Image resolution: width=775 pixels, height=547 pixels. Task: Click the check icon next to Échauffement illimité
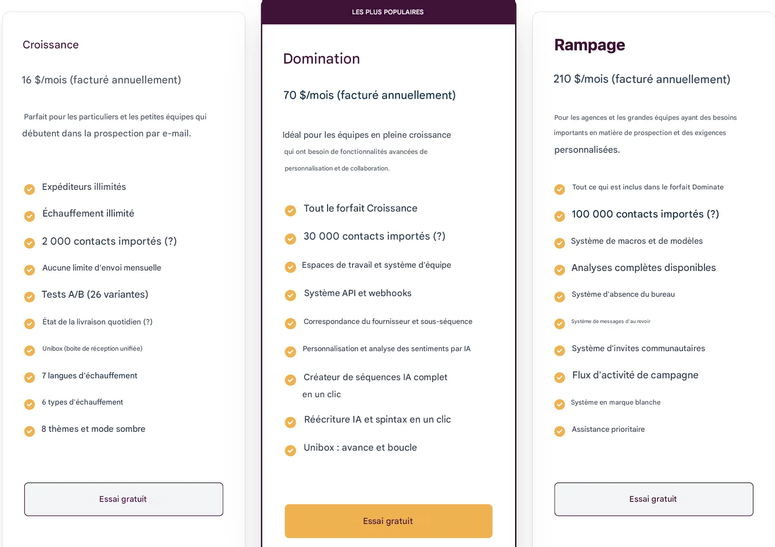pos(29,216)
